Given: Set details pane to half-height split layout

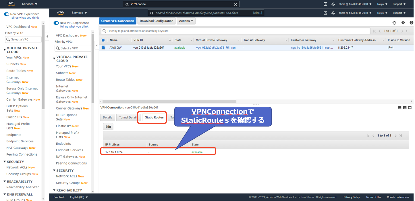Looking at the screenshot, I should click(405, 108).
